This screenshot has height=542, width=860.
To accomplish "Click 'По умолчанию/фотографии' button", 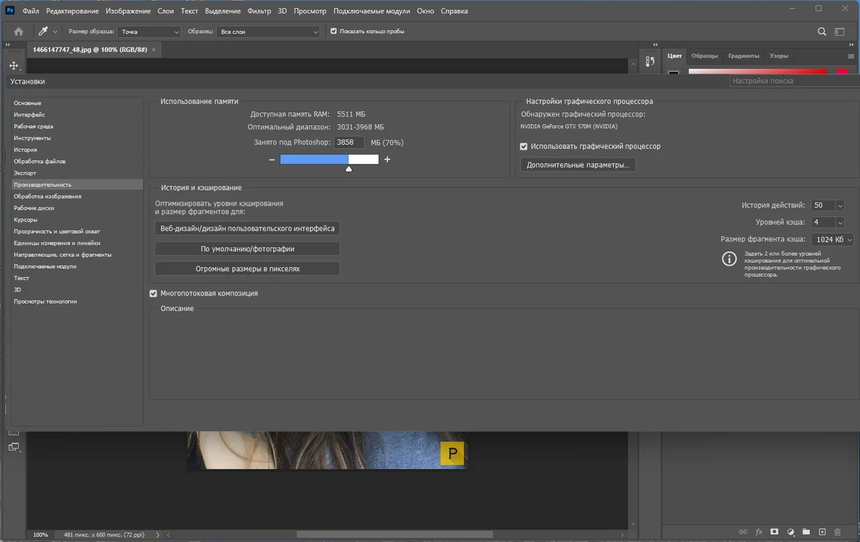I will coord(247,248).
